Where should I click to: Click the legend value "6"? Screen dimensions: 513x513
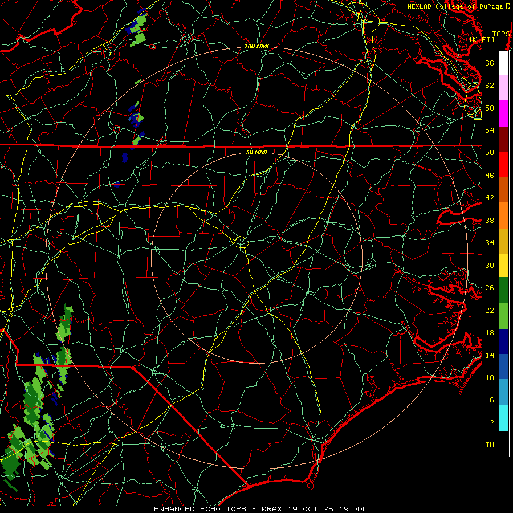pyautogui.click(x=492, y=400)
